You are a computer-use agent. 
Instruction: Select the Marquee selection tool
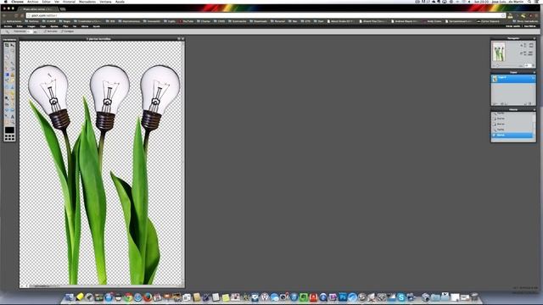[x=7, y=51]
